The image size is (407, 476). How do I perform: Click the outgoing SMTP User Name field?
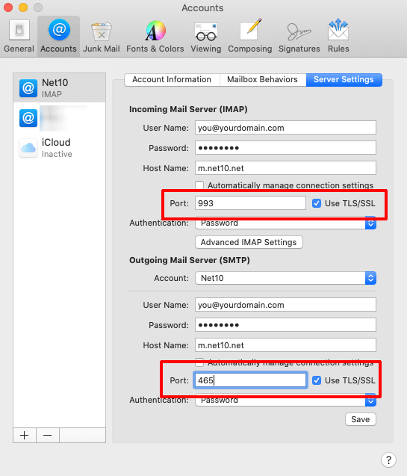pos(285,305)
